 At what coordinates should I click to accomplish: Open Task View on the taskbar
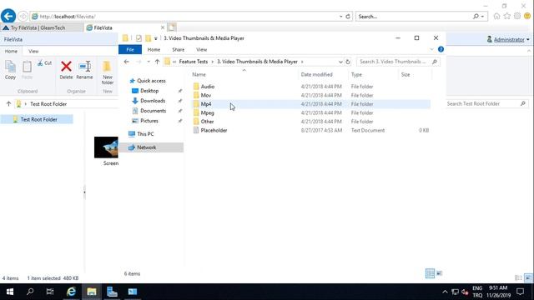50,292
